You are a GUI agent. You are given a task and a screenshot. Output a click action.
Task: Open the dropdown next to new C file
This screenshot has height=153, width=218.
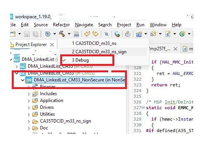[175, 34]
